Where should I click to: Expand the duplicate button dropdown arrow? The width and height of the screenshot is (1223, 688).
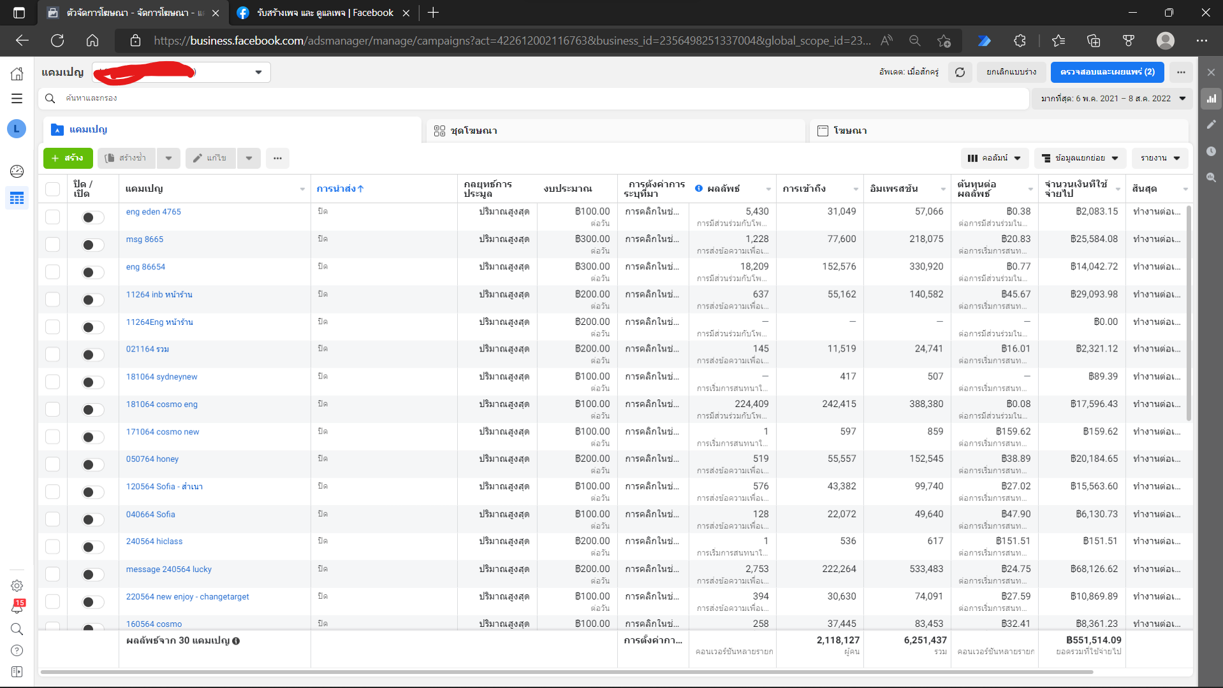point(168,158)
